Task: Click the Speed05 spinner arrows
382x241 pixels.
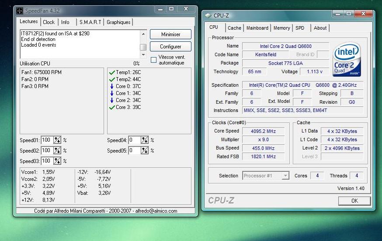Action: click(145, 150)
